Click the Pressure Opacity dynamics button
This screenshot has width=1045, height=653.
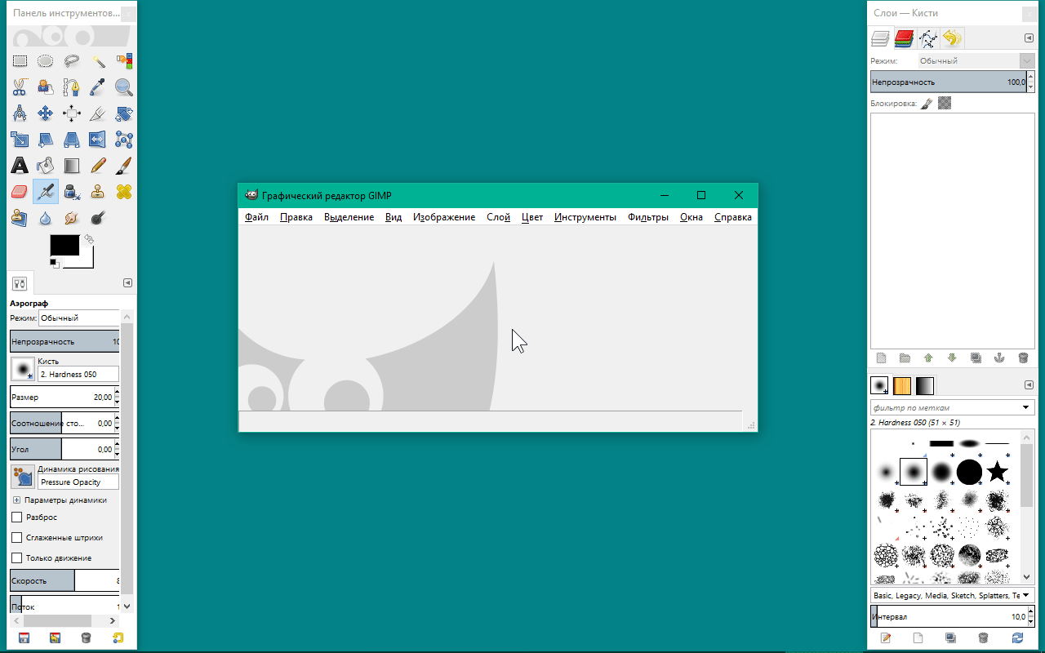[23, 477]
